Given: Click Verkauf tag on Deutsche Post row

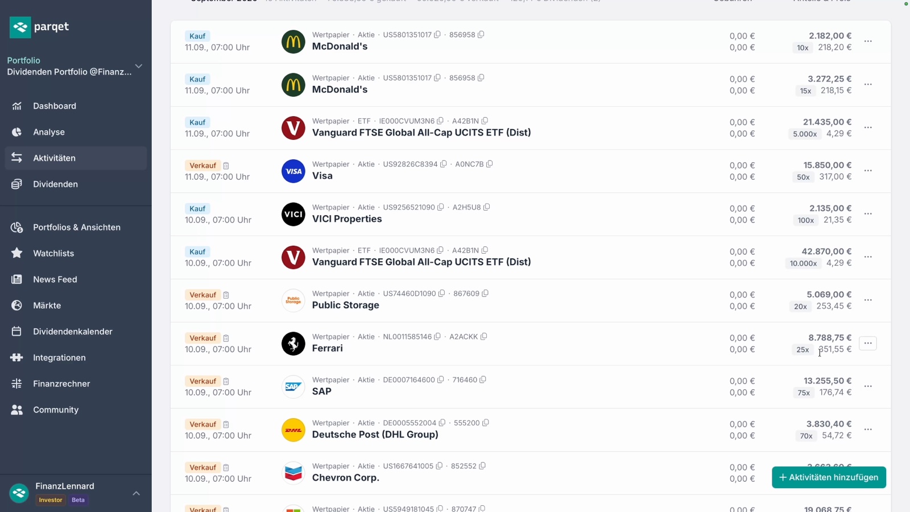Looking at the screenshot, I should coord(202,424).
